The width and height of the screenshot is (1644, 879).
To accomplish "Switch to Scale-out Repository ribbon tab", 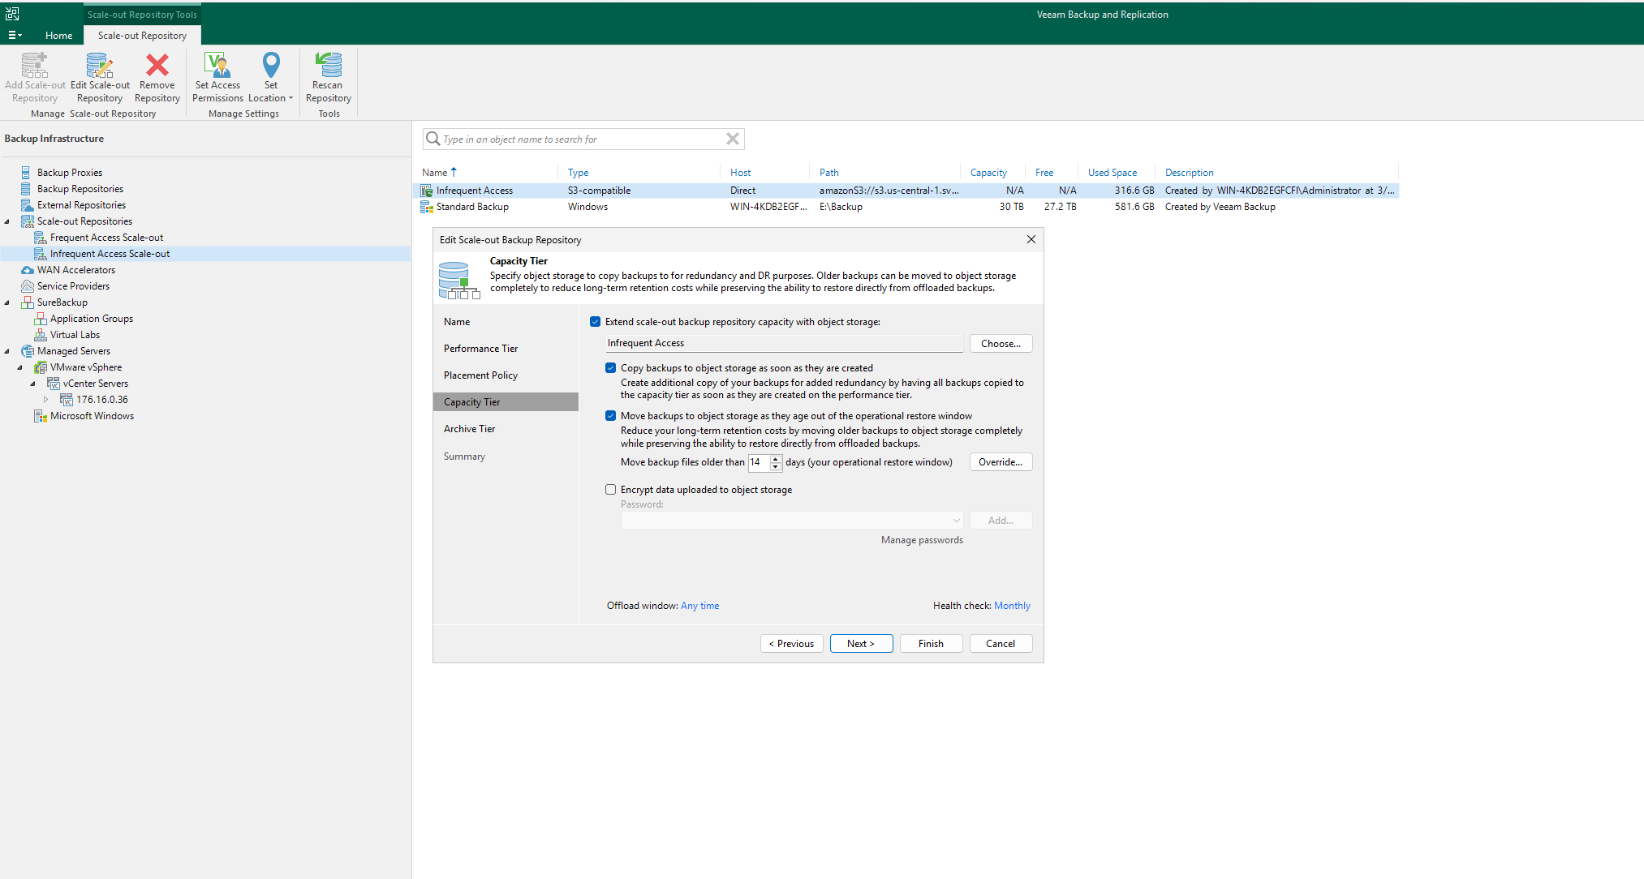I will point(142,35).
